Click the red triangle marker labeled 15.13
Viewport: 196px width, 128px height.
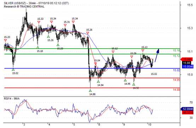click(x=143, y=51)
